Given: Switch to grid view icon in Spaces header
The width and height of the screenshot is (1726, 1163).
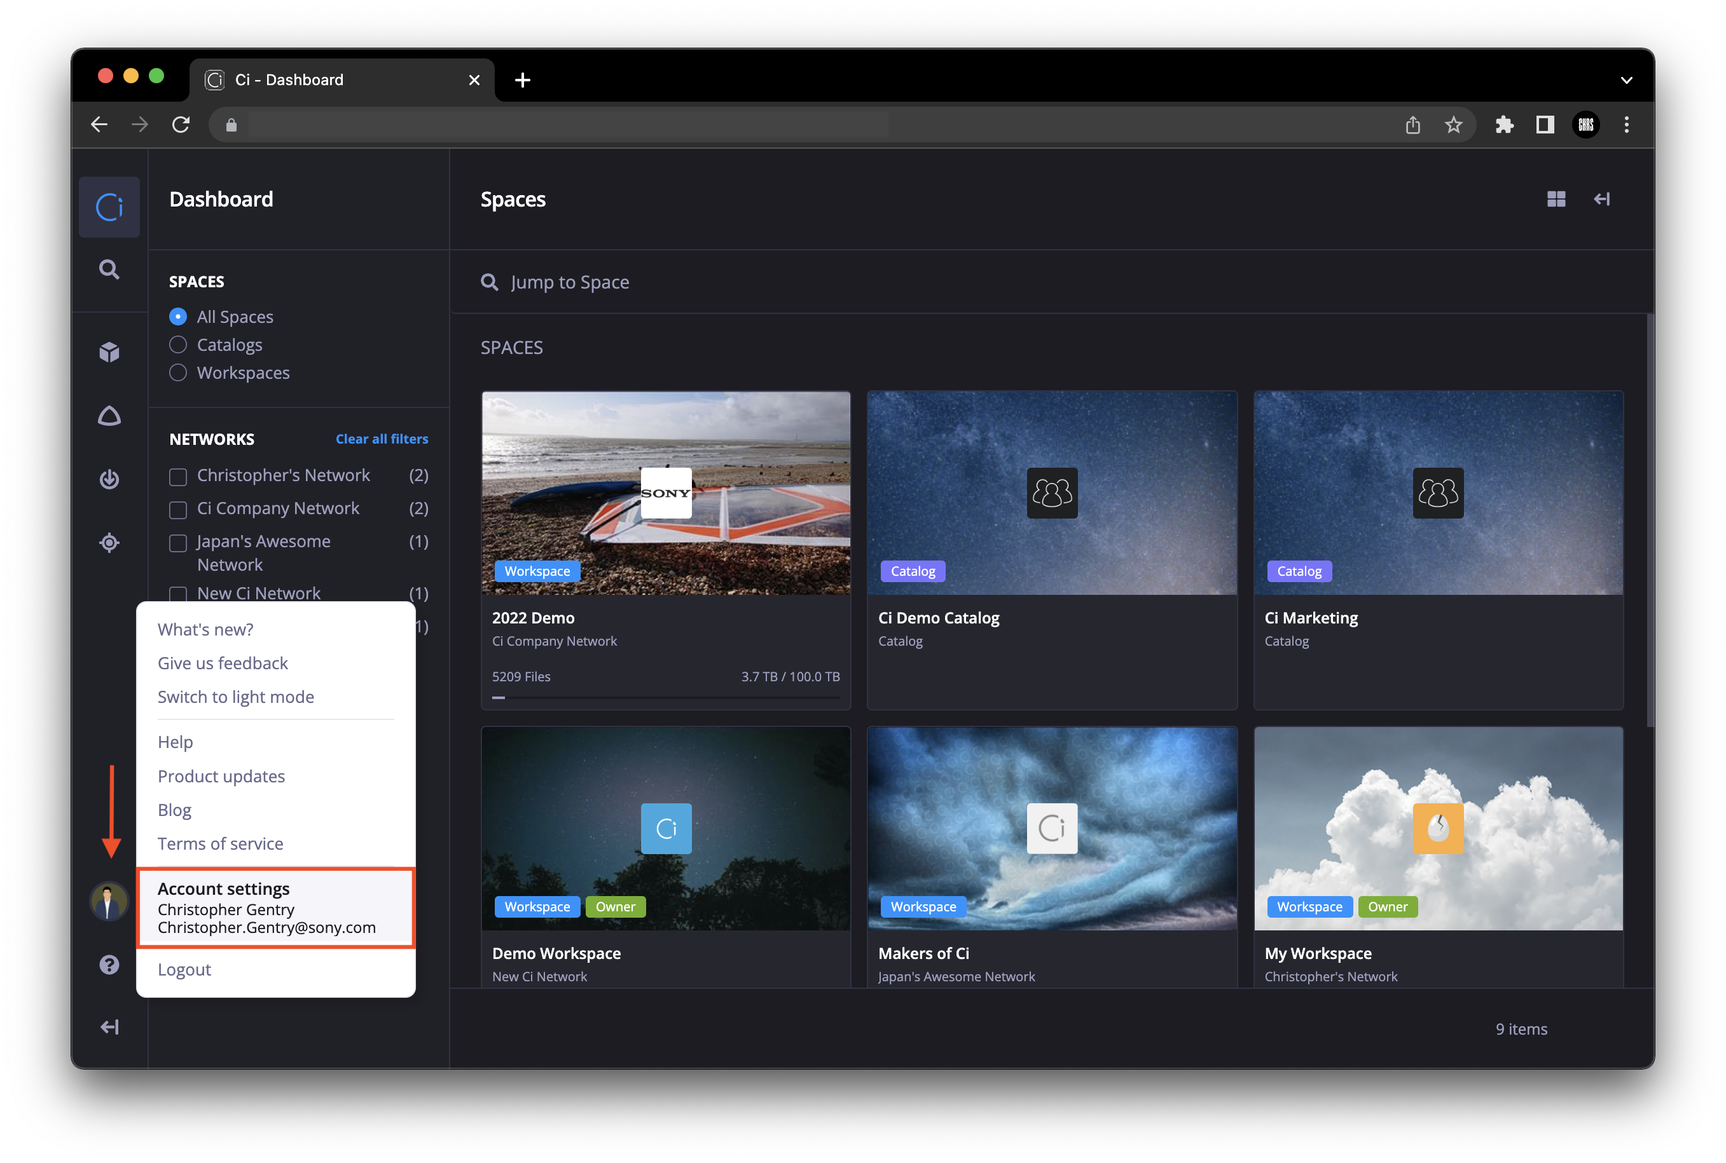Looking at the screenshot, I should click(x=1556, y=199).
